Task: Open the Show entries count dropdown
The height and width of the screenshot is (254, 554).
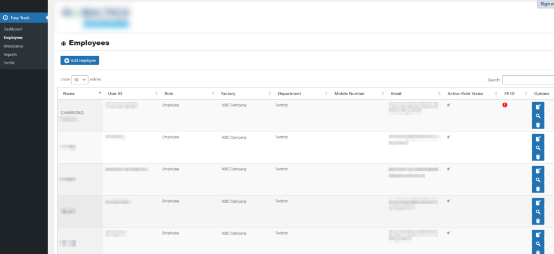Action: click(80, 80)
